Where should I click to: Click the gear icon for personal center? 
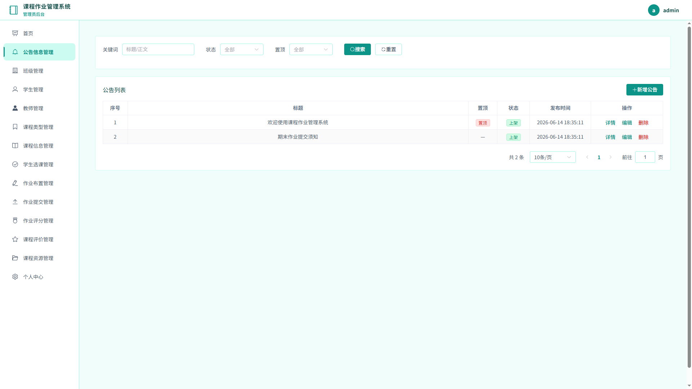[15, 277]
